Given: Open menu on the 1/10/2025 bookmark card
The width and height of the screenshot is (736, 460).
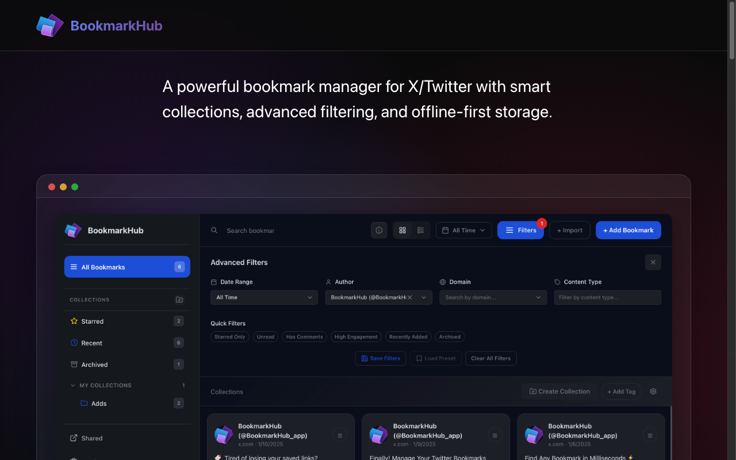Looking at the screenshot, I should [x=340, y=436].
